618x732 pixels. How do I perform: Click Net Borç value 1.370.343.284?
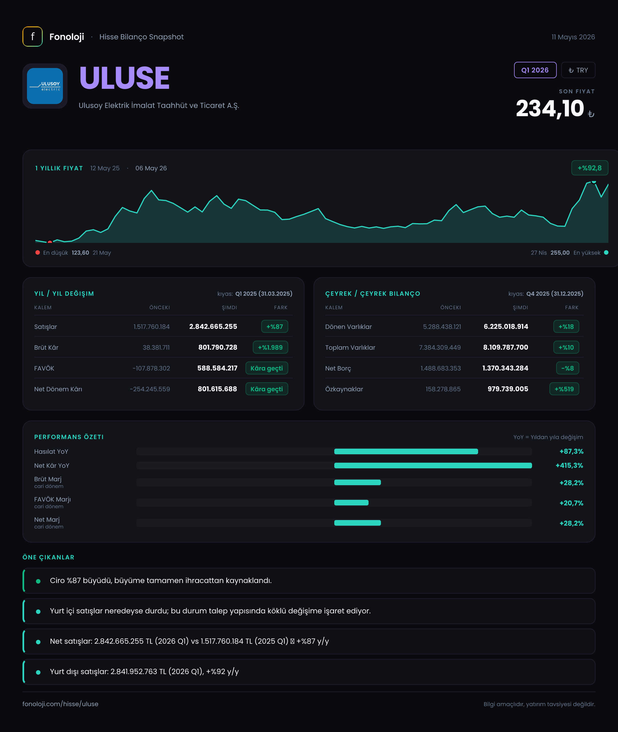(505, 368)
